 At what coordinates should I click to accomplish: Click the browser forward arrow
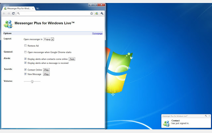pyautogui.click(x=9, y=13)
